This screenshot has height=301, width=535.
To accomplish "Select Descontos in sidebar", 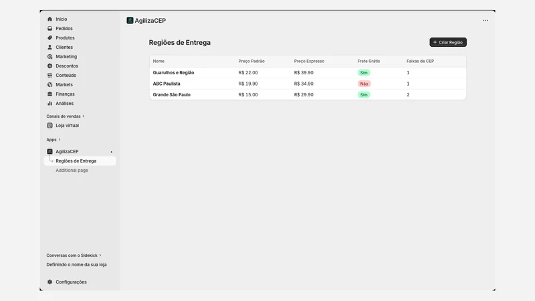I will 67,66.
